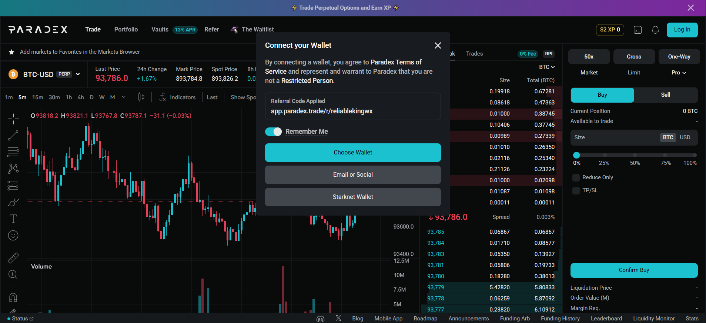Click the Email or Social button
Screen dimensions: 706x323
[x=353, y=175]
